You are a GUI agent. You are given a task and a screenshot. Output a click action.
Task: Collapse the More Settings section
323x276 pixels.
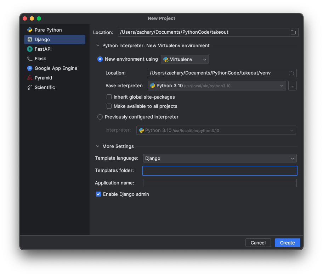pos(98,146)
